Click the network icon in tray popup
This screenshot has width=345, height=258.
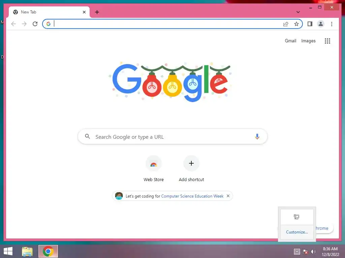click(296, 217)
